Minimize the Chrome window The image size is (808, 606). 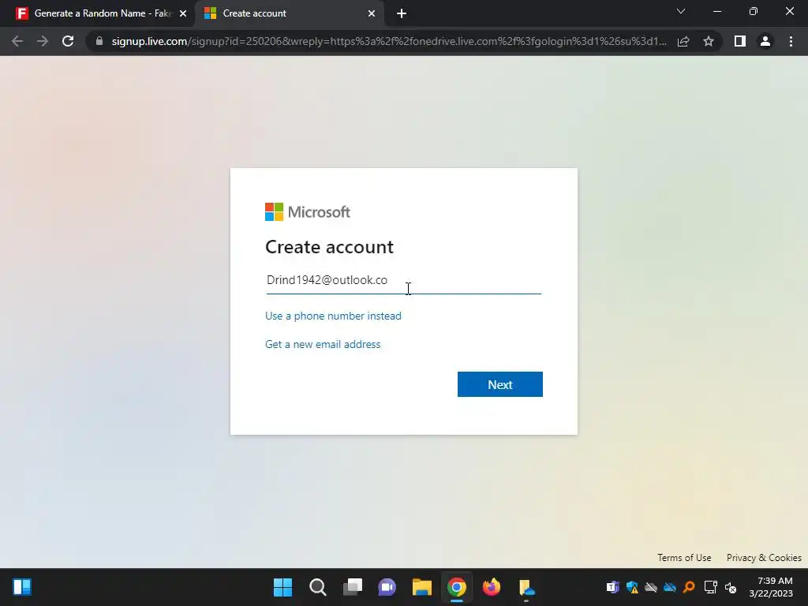(717, 11)
